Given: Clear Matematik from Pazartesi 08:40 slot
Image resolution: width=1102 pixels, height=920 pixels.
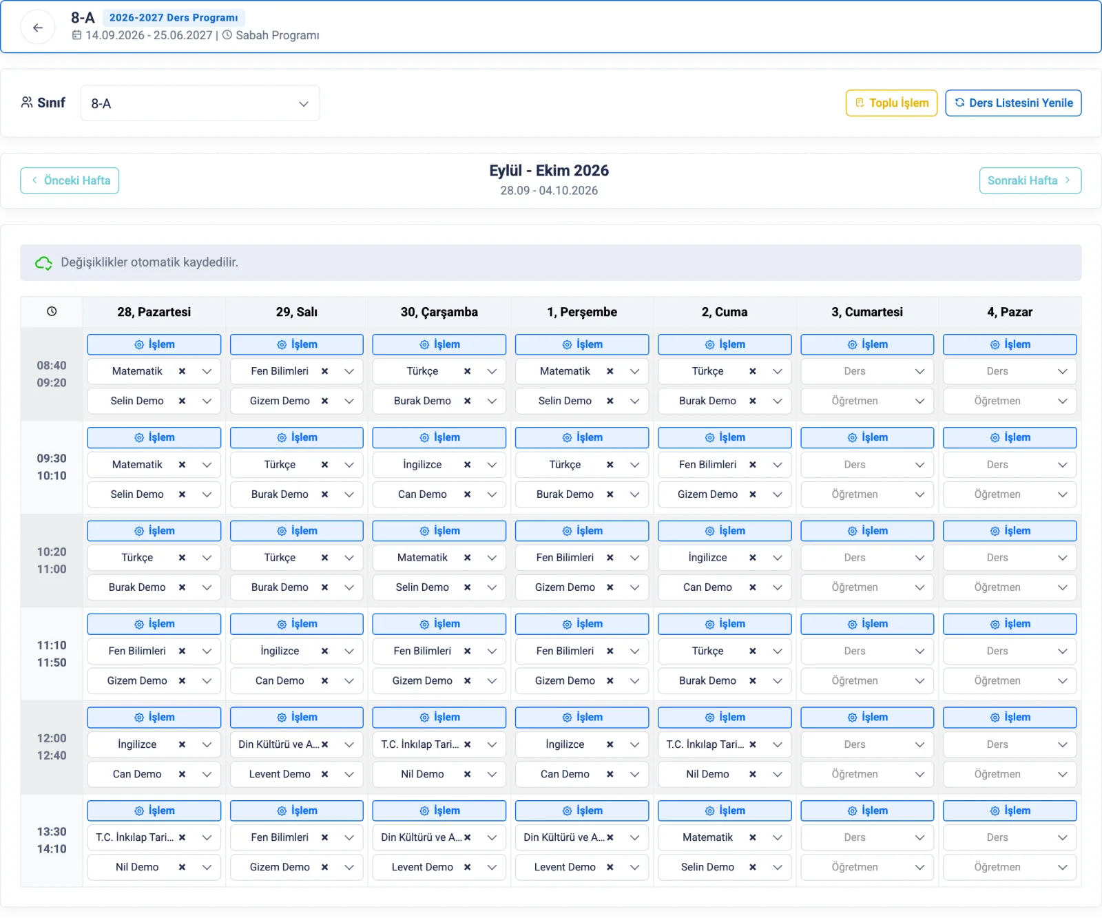Looking at the screenshot, I should click(182, 371).
